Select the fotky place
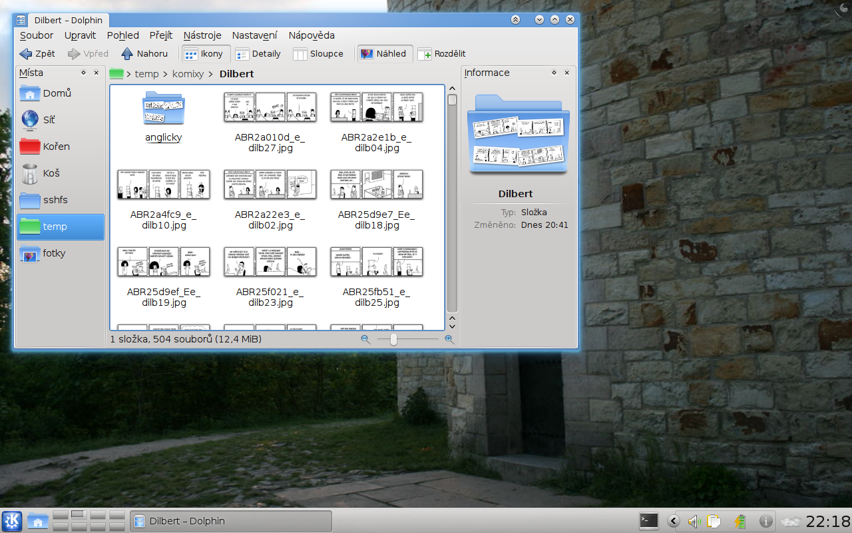The height and width of the screenshot is (533, 852). 61,253
